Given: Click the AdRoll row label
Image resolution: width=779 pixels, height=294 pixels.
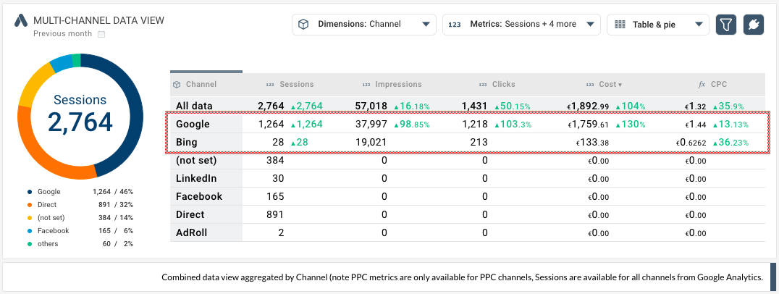Looking at the screenshot, I should (191, 232).
